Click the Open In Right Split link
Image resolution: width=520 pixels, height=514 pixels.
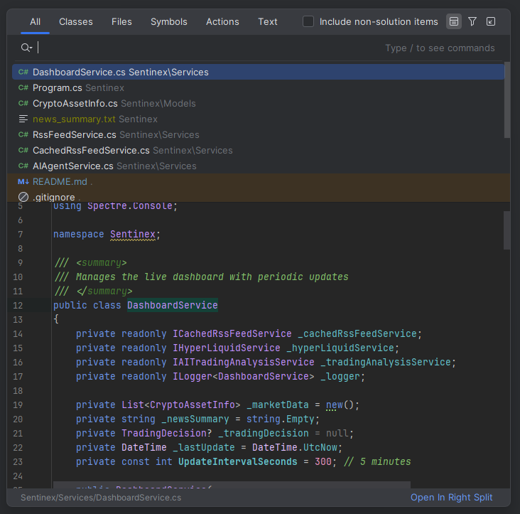point(451,497)
